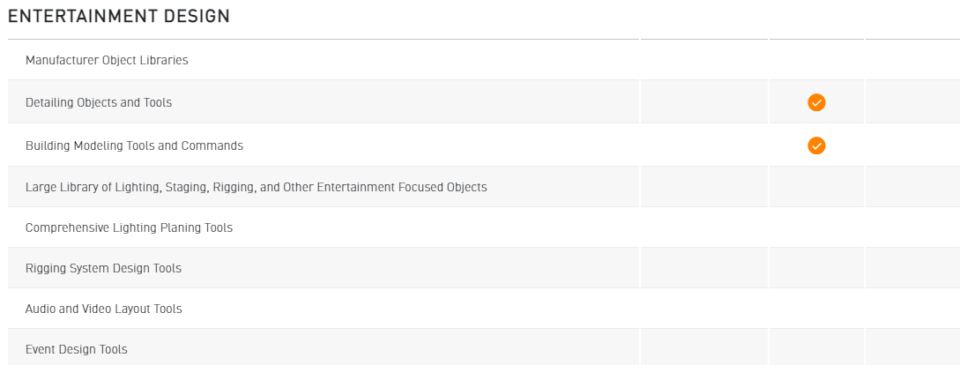Click the last empty cell in Event Design row

pyautogui.click(x=912, y=347)
